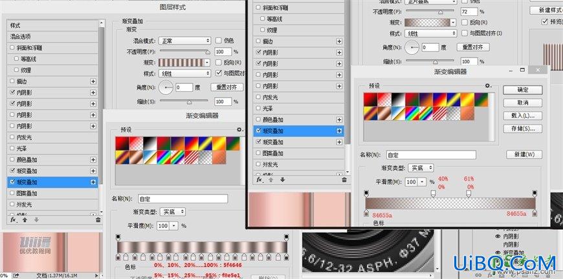Select the 混合选项 row in the left dialog
The width and height of the screenshot is (563, 279).
52,37
